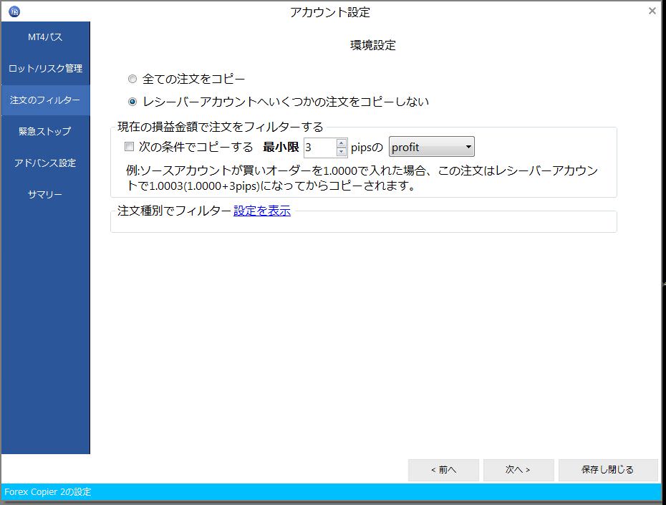Click the 最小限 pips value field
This screenshot has height=505, width=666.
319,148
